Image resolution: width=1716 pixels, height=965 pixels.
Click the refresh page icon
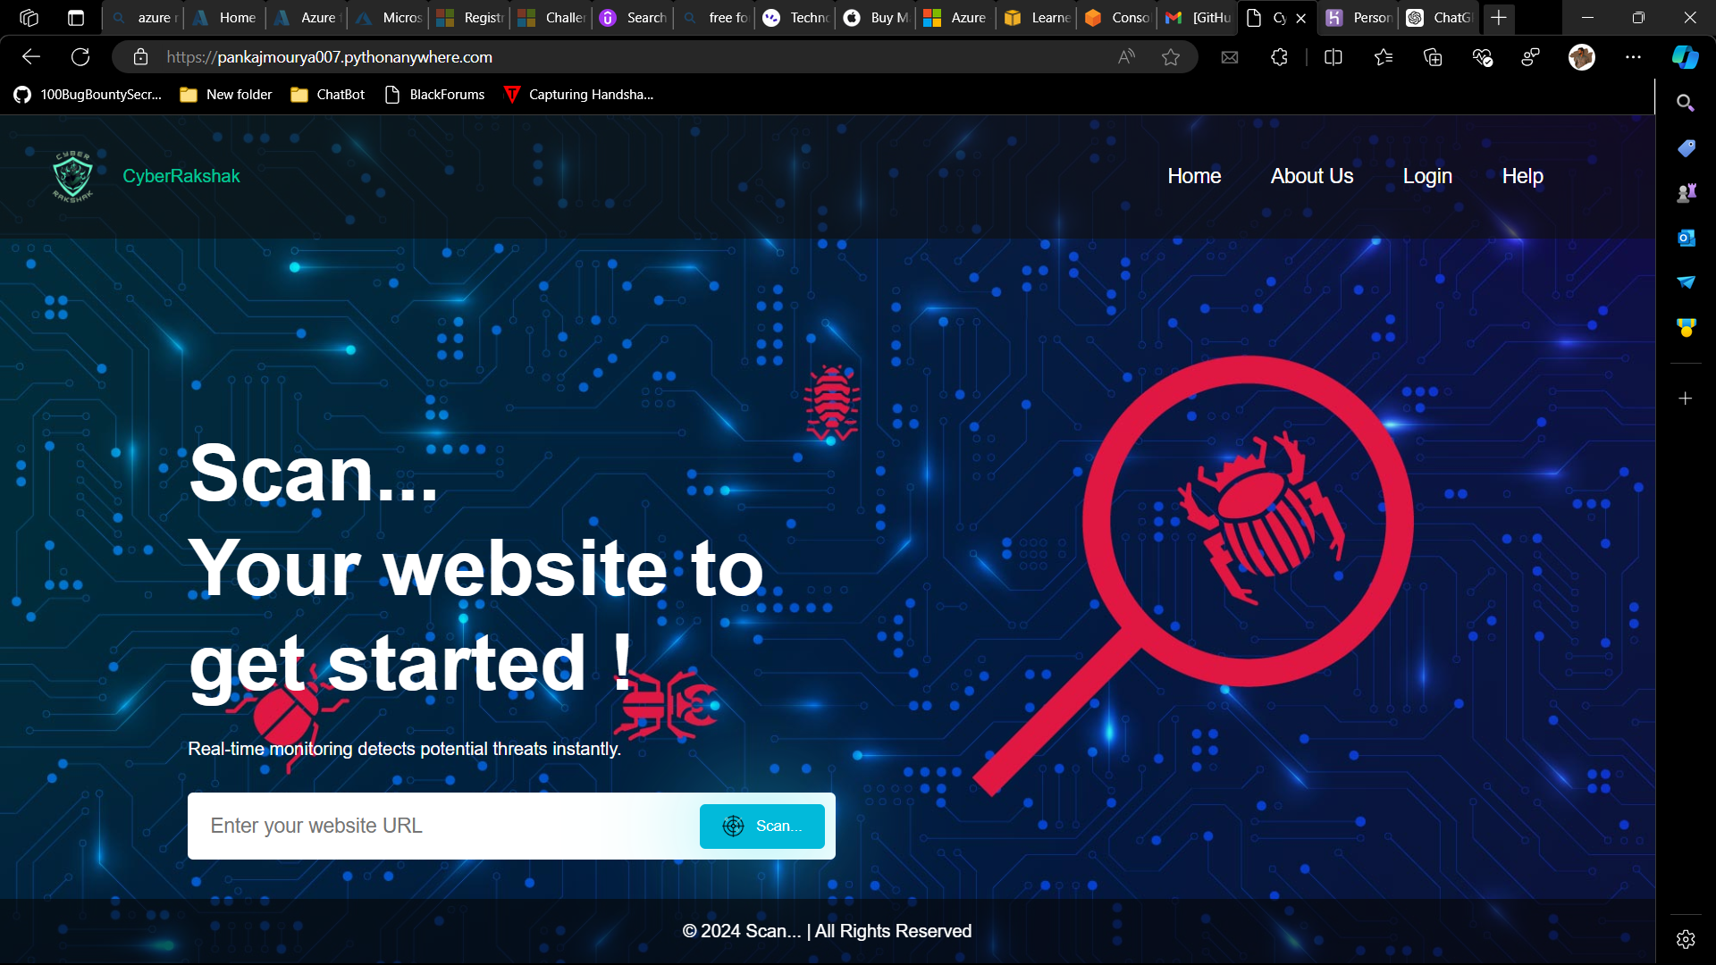point(80,57)
